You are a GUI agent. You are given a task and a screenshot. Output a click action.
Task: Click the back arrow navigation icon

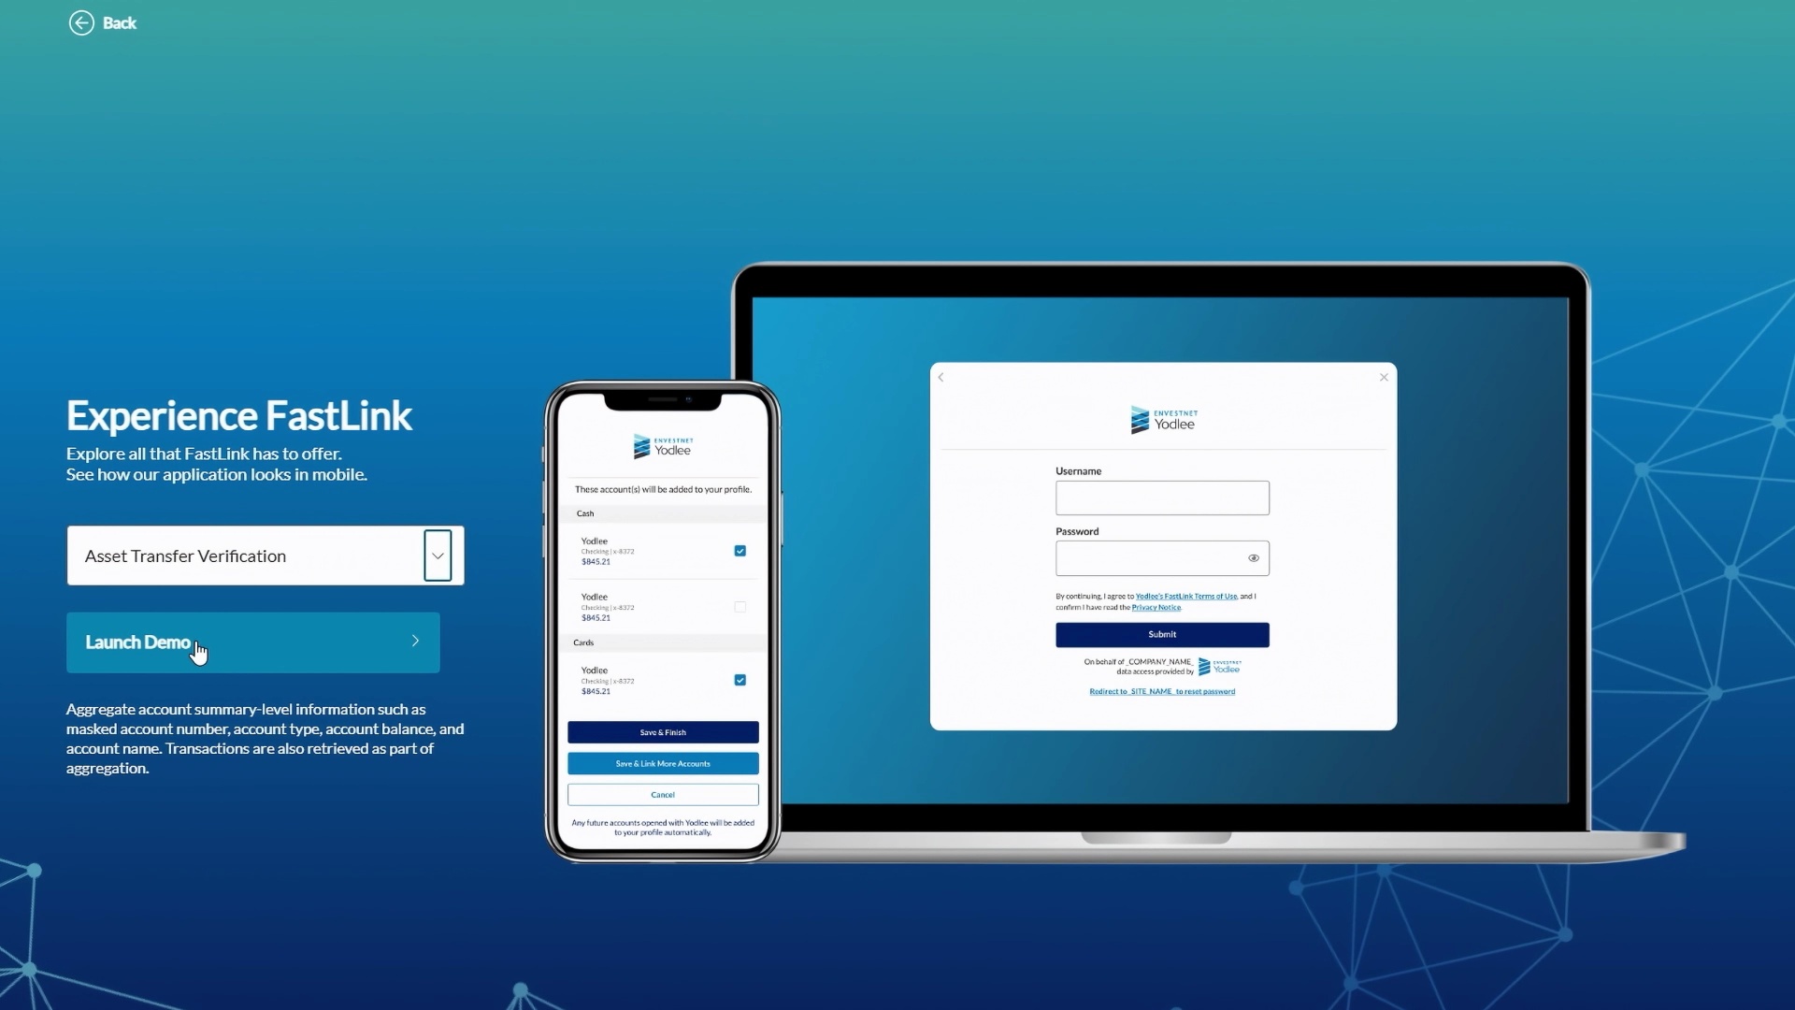click(81, 22)
